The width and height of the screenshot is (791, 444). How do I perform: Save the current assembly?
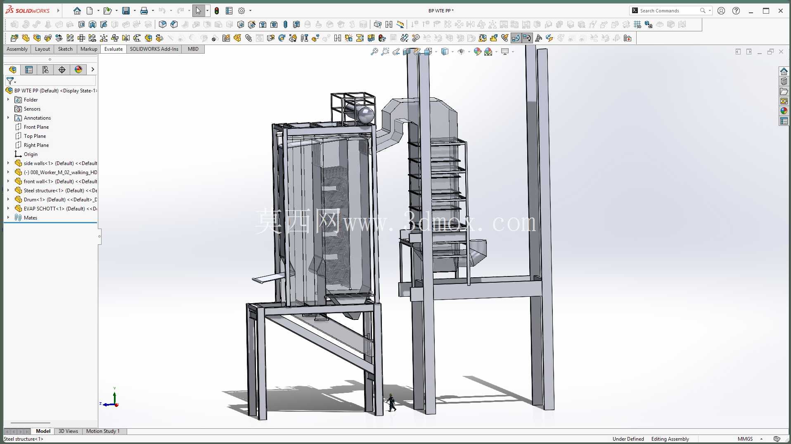click(126, 11)
